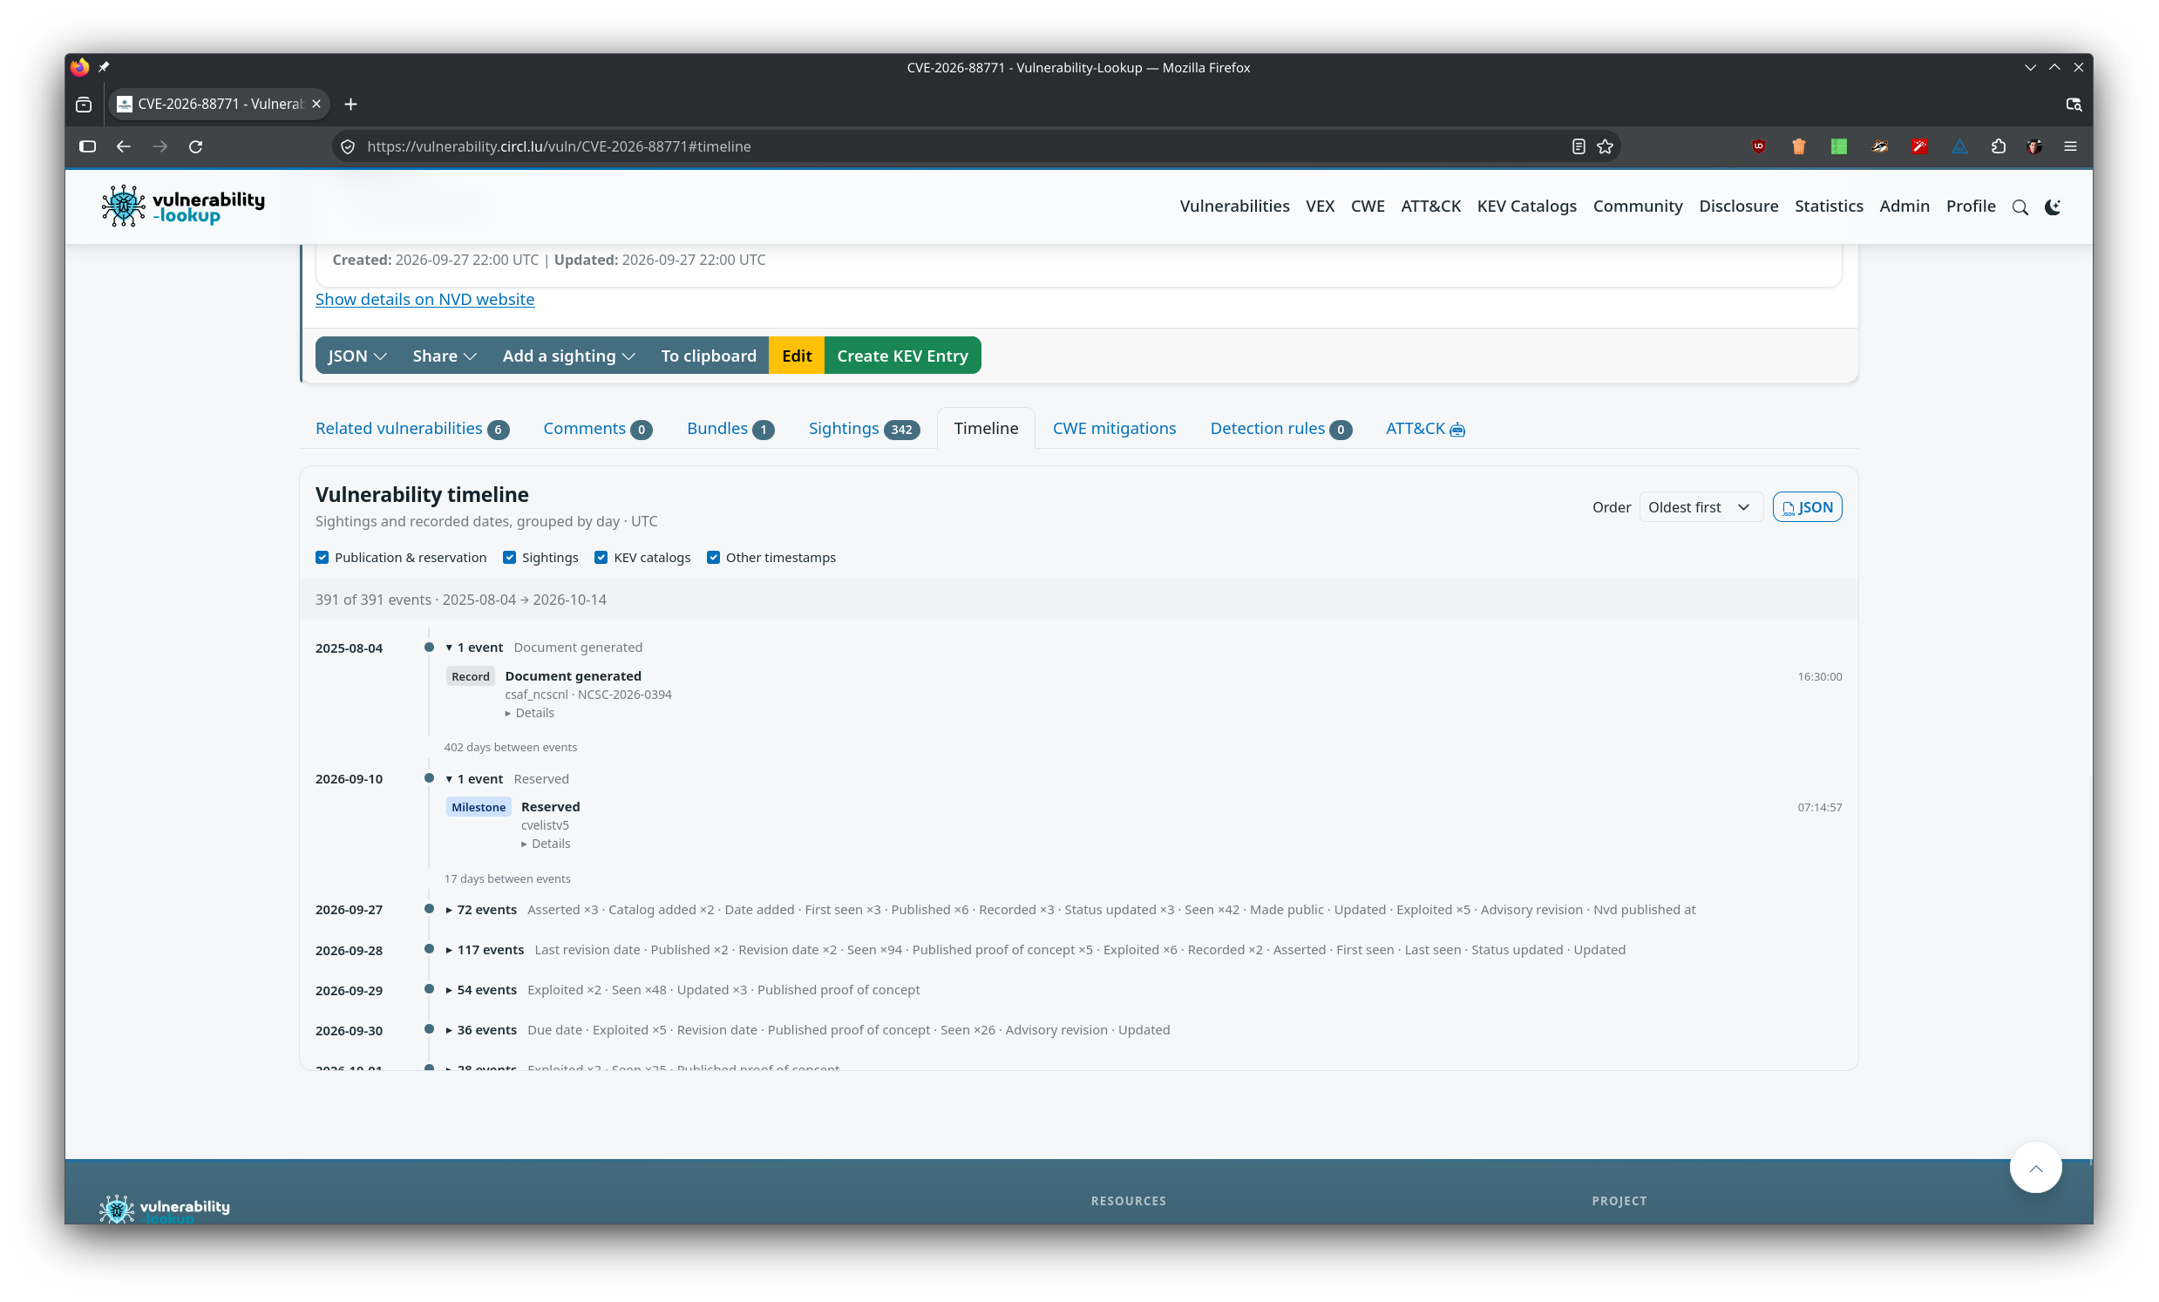The image size is (2159, 1302).
Task: Open Firefox hamburger application menu
Action: click(x=2070, y=146)
